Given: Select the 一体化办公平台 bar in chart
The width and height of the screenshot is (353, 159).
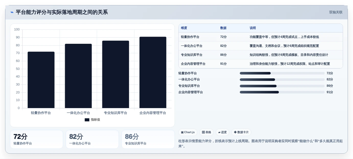Looking at the screenshot, I should [x=78, y=76].
